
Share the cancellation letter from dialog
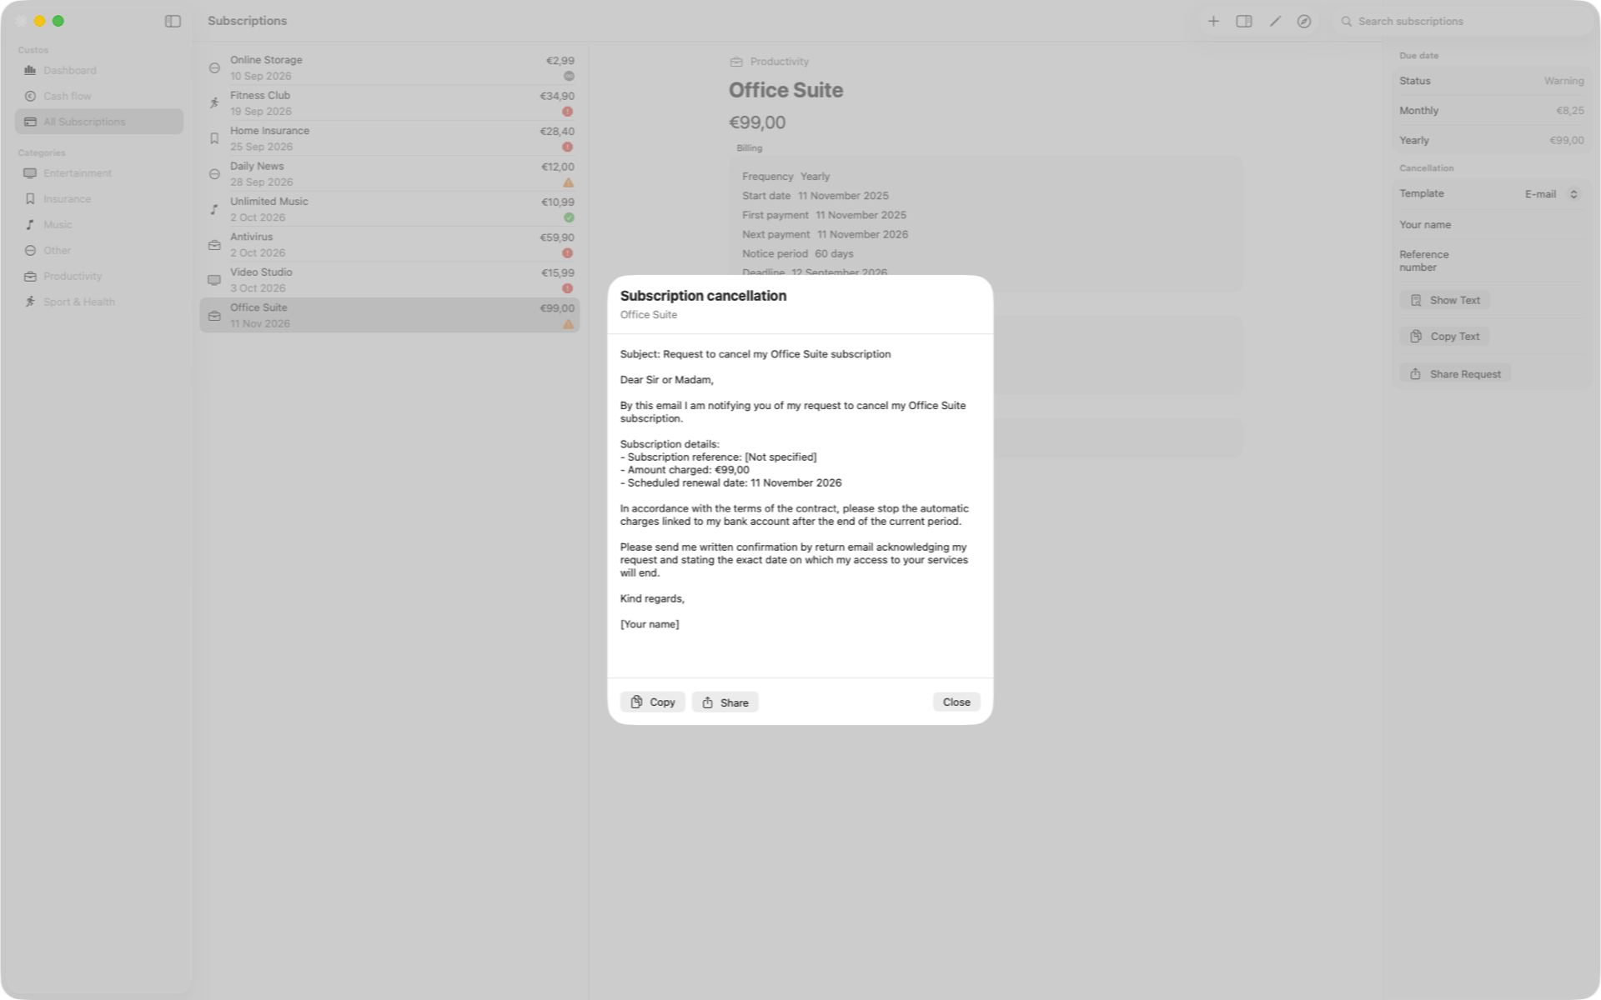[725, 702]
